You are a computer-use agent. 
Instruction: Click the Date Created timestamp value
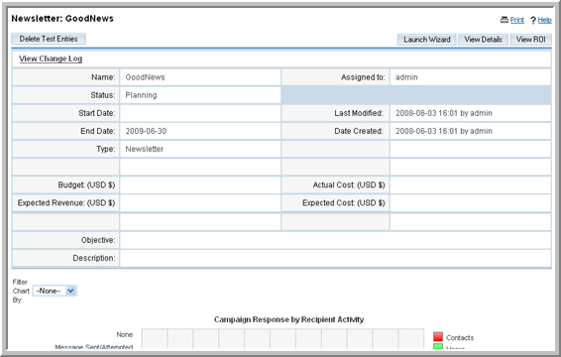pos(444,131)
